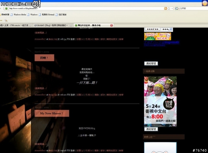Click 修改 on the 08:34 PM post

103,39
